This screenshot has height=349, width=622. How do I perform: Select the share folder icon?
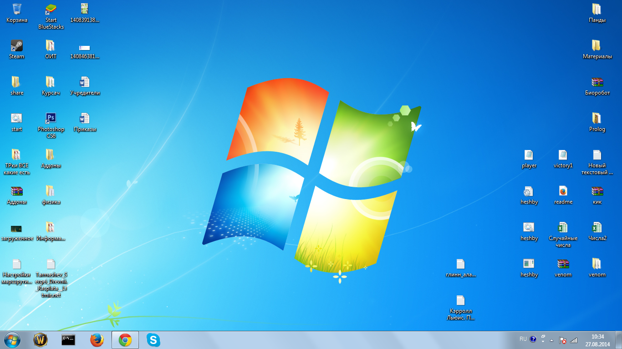coord(17,85)
